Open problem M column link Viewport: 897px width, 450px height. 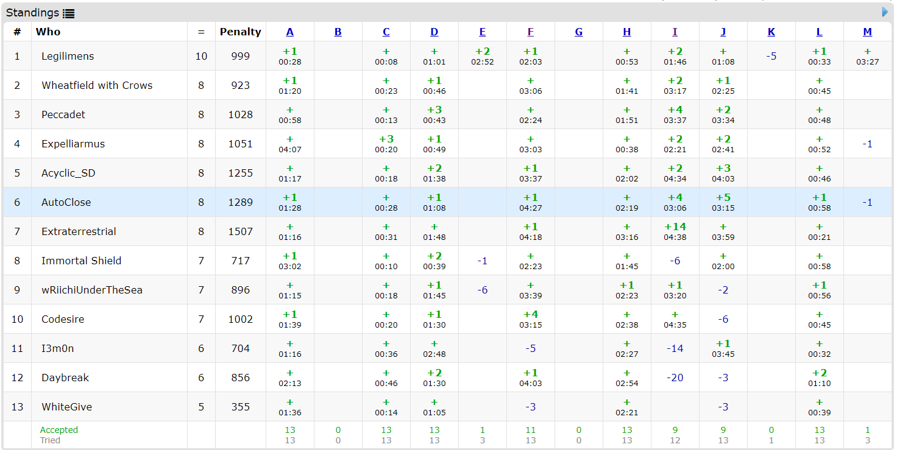coord(867,32)
